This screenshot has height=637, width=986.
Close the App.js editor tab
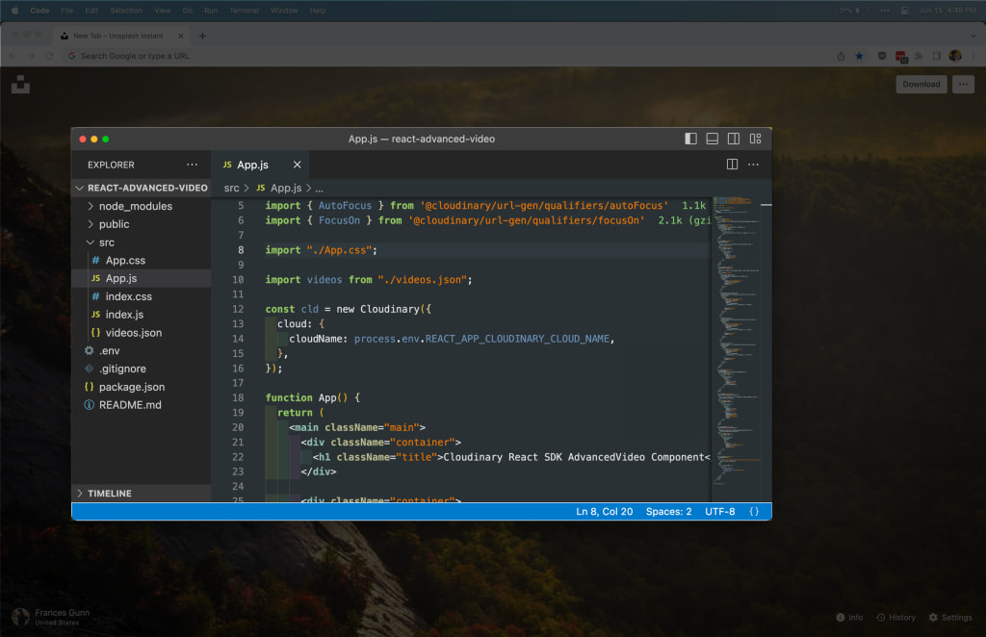click(x=297, y=165)
